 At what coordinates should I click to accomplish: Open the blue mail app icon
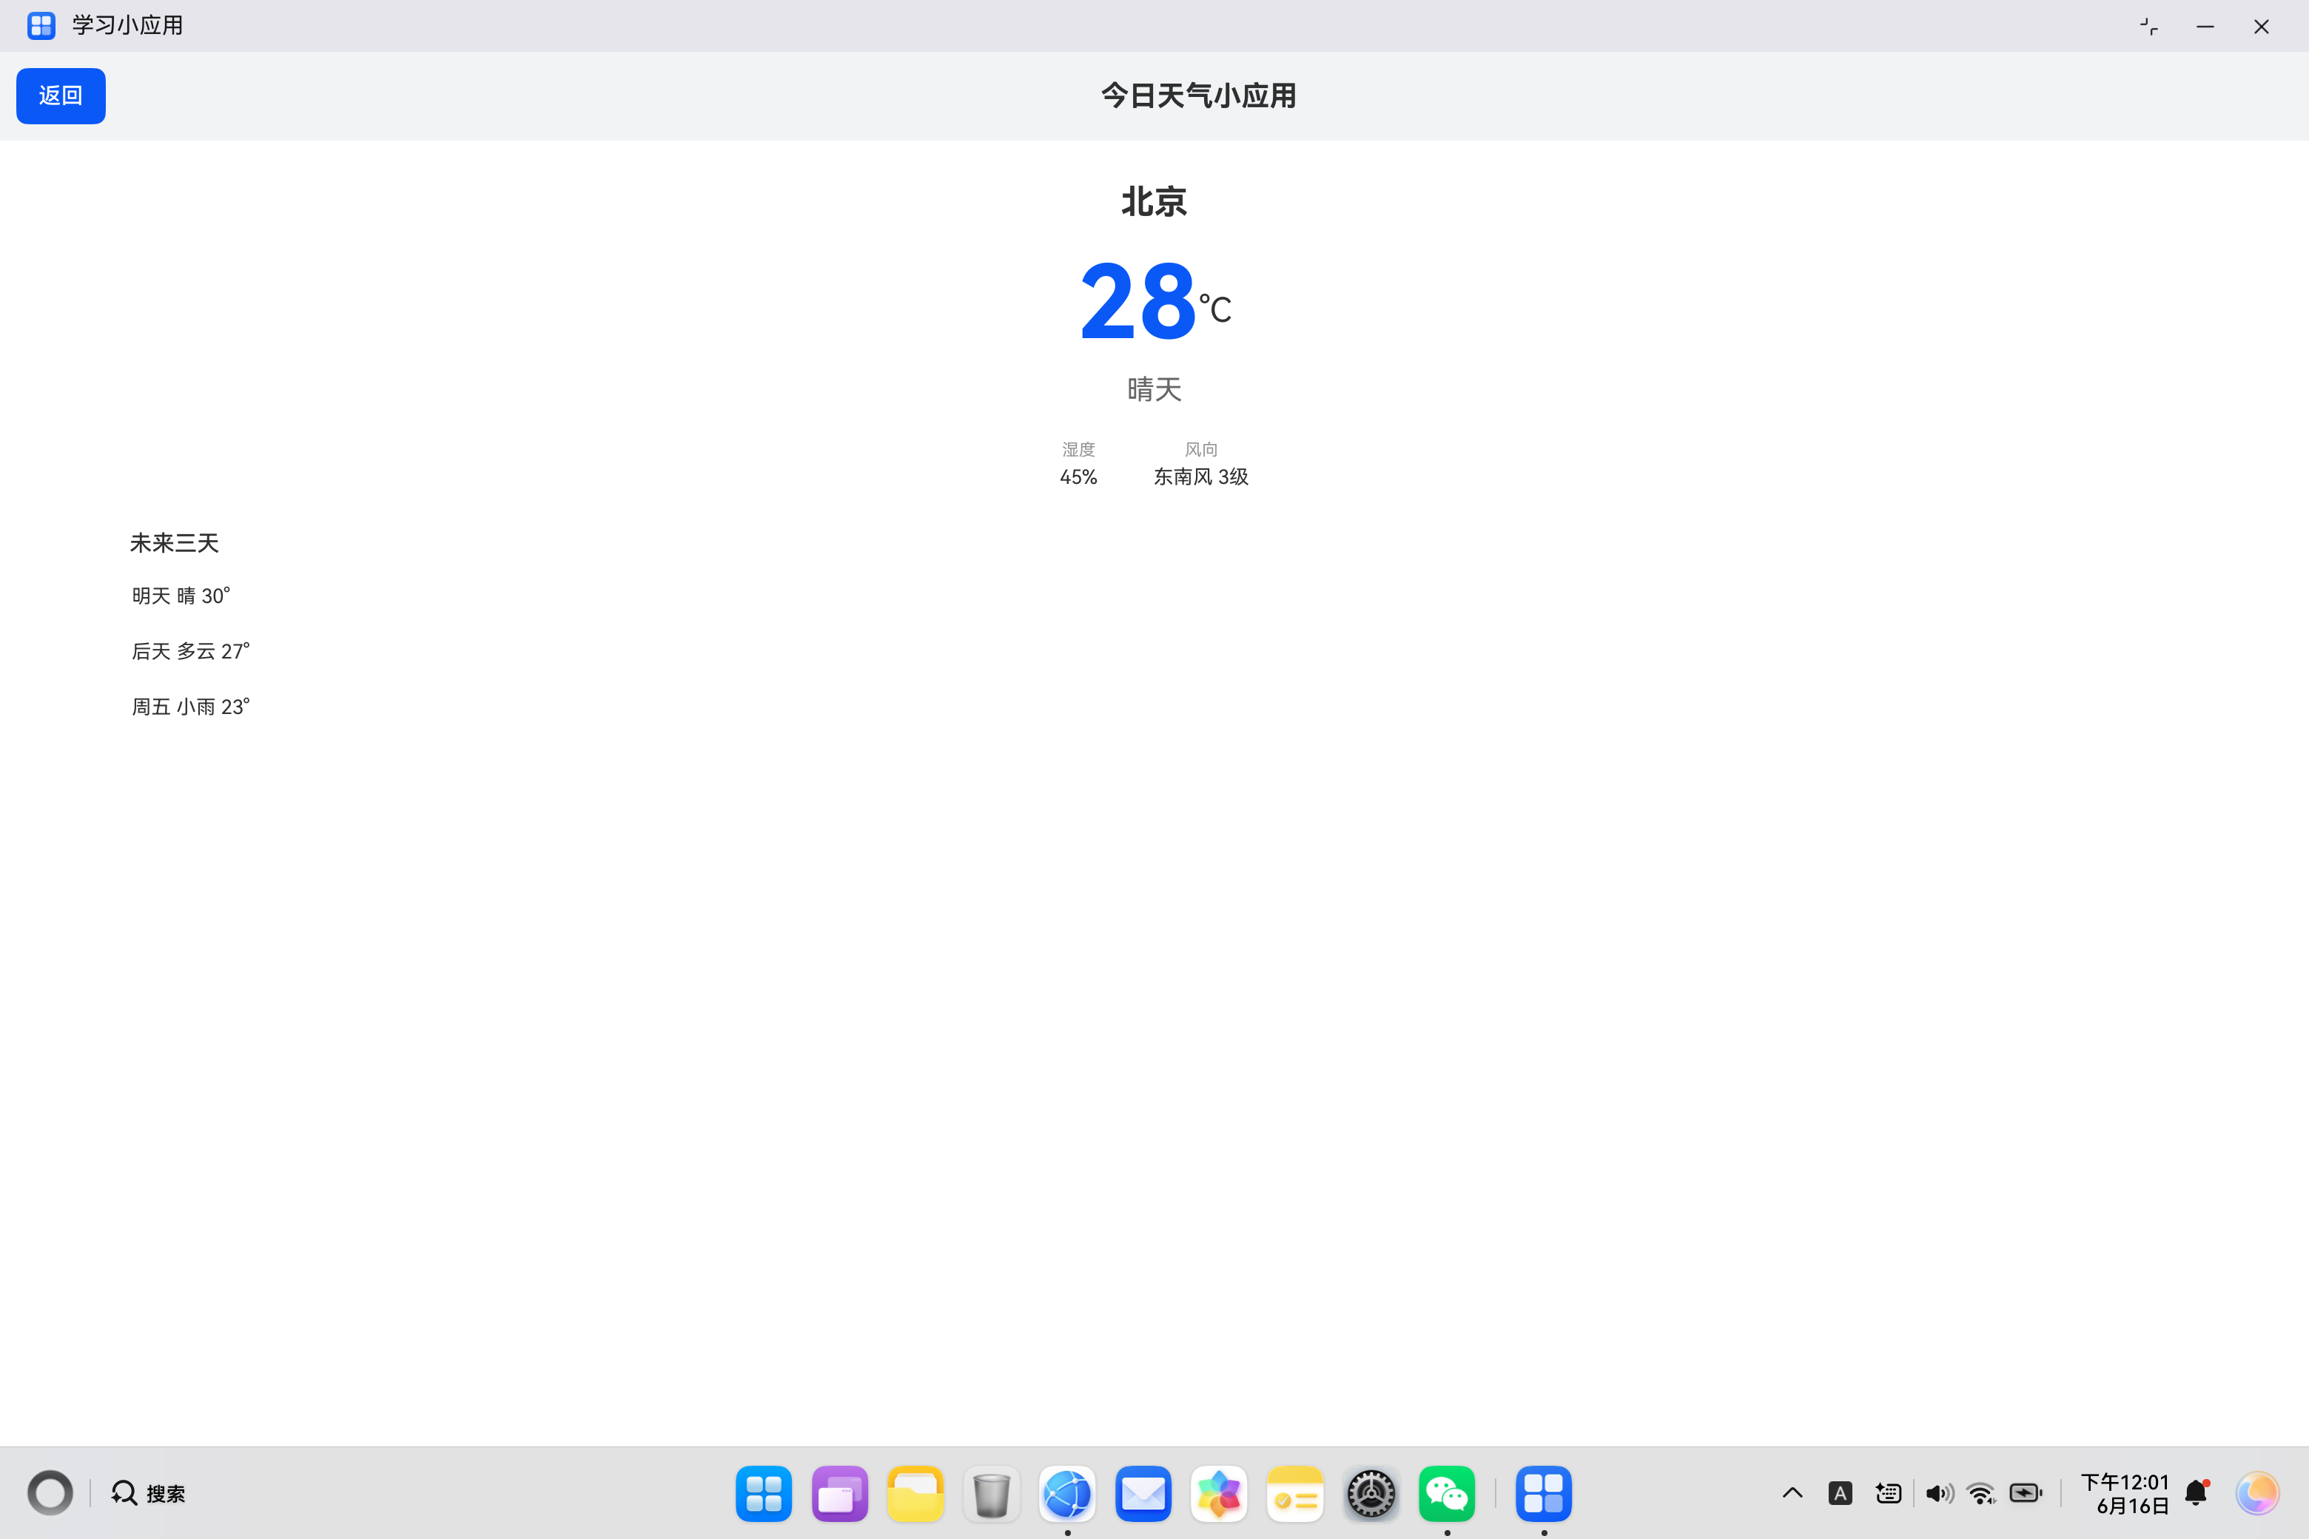(1143, 1493)
